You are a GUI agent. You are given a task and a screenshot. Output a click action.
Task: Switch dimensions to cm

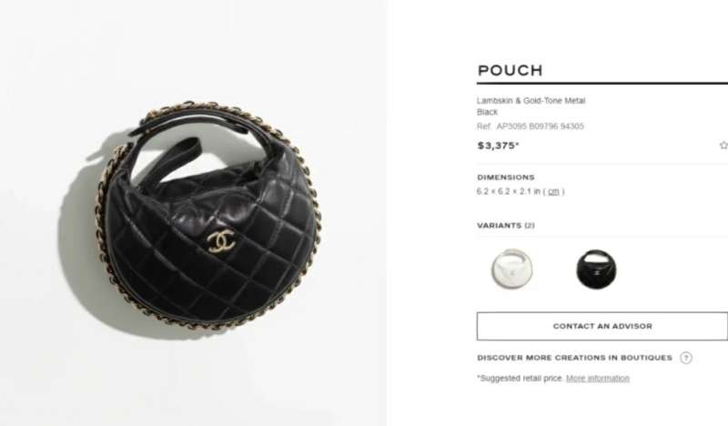click(553, 191)
